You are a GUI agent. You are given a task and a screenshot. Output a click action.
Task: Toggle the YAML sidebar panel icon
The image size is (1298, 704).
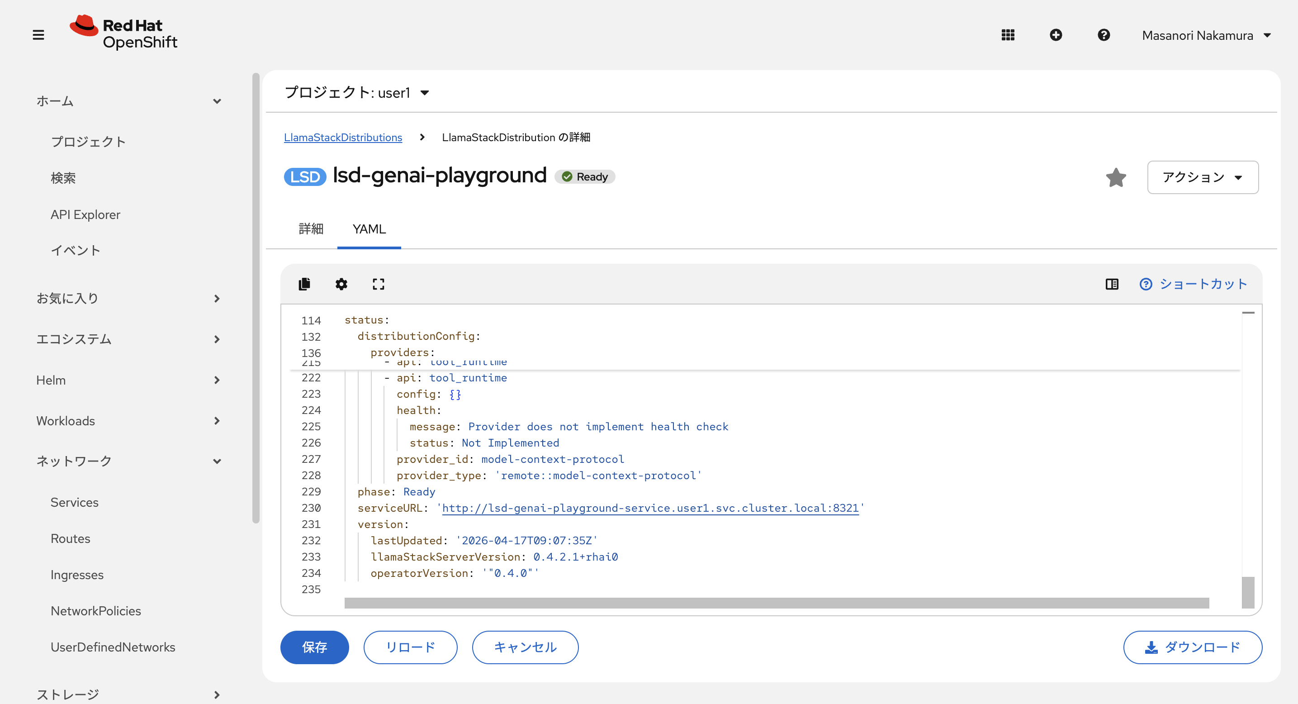pyautogui.click(x=1112, y=284)
